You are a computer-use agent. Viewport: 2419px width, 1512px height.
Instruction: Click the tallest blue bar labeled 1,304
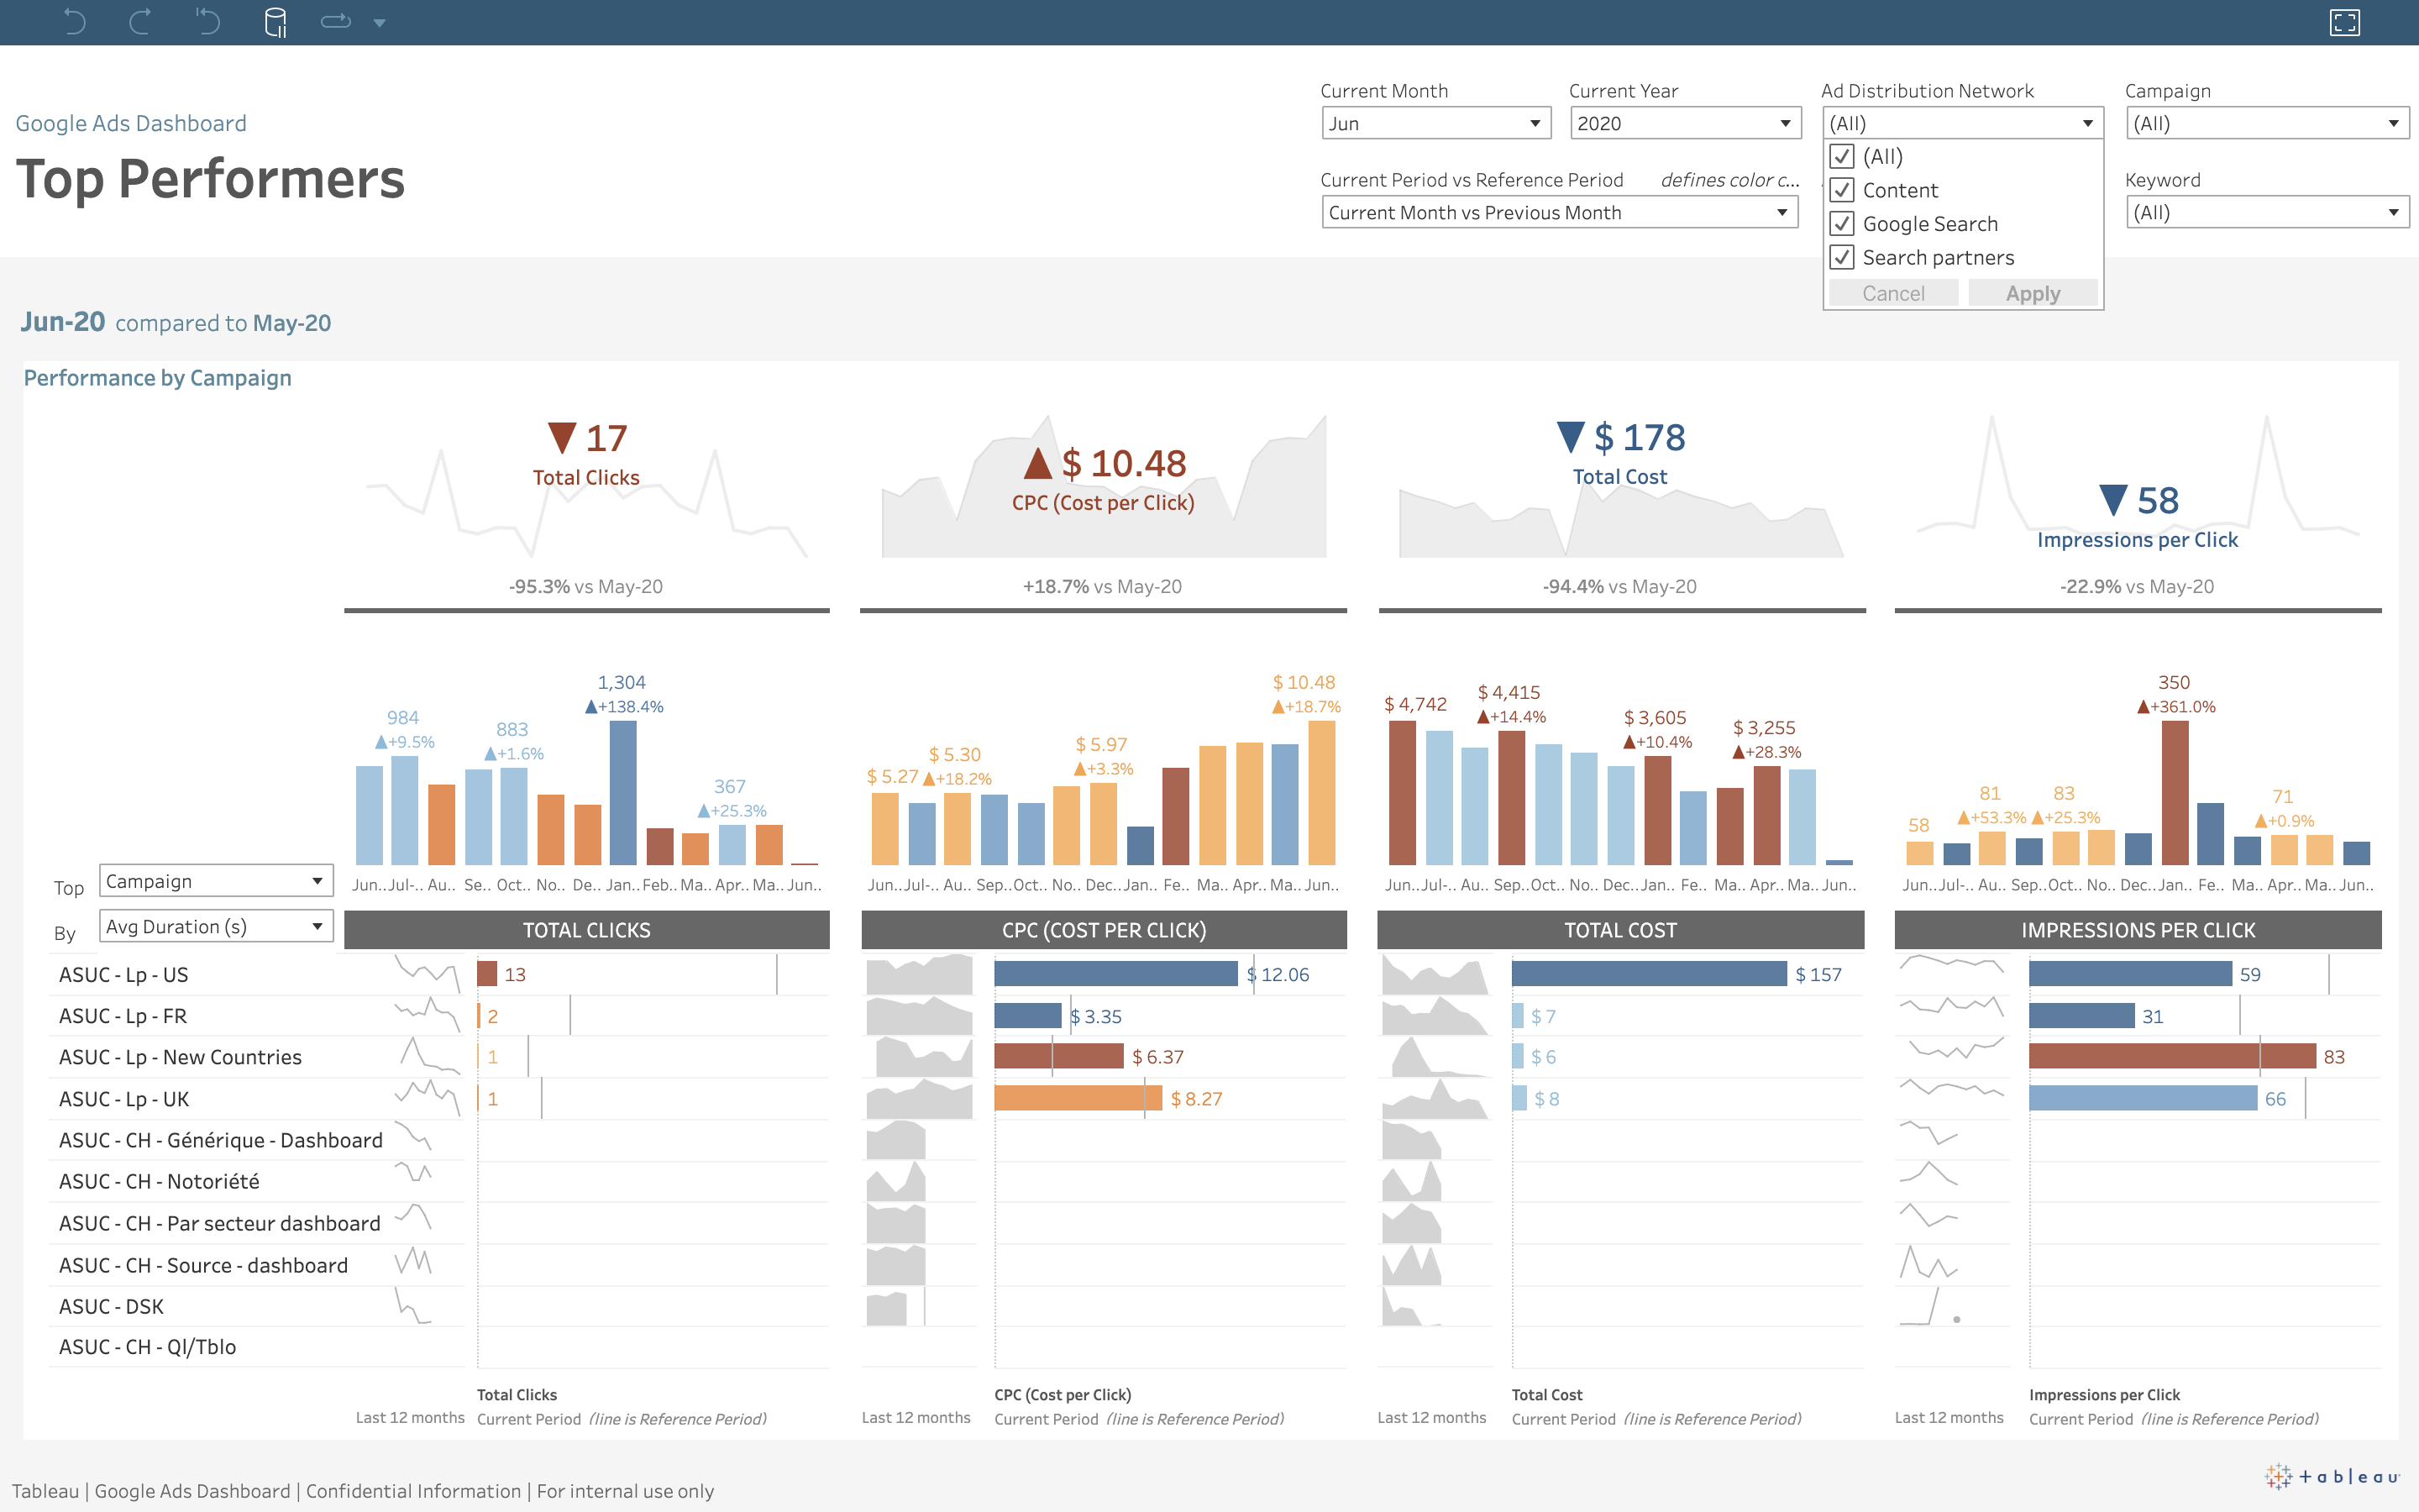click(622, 792)
